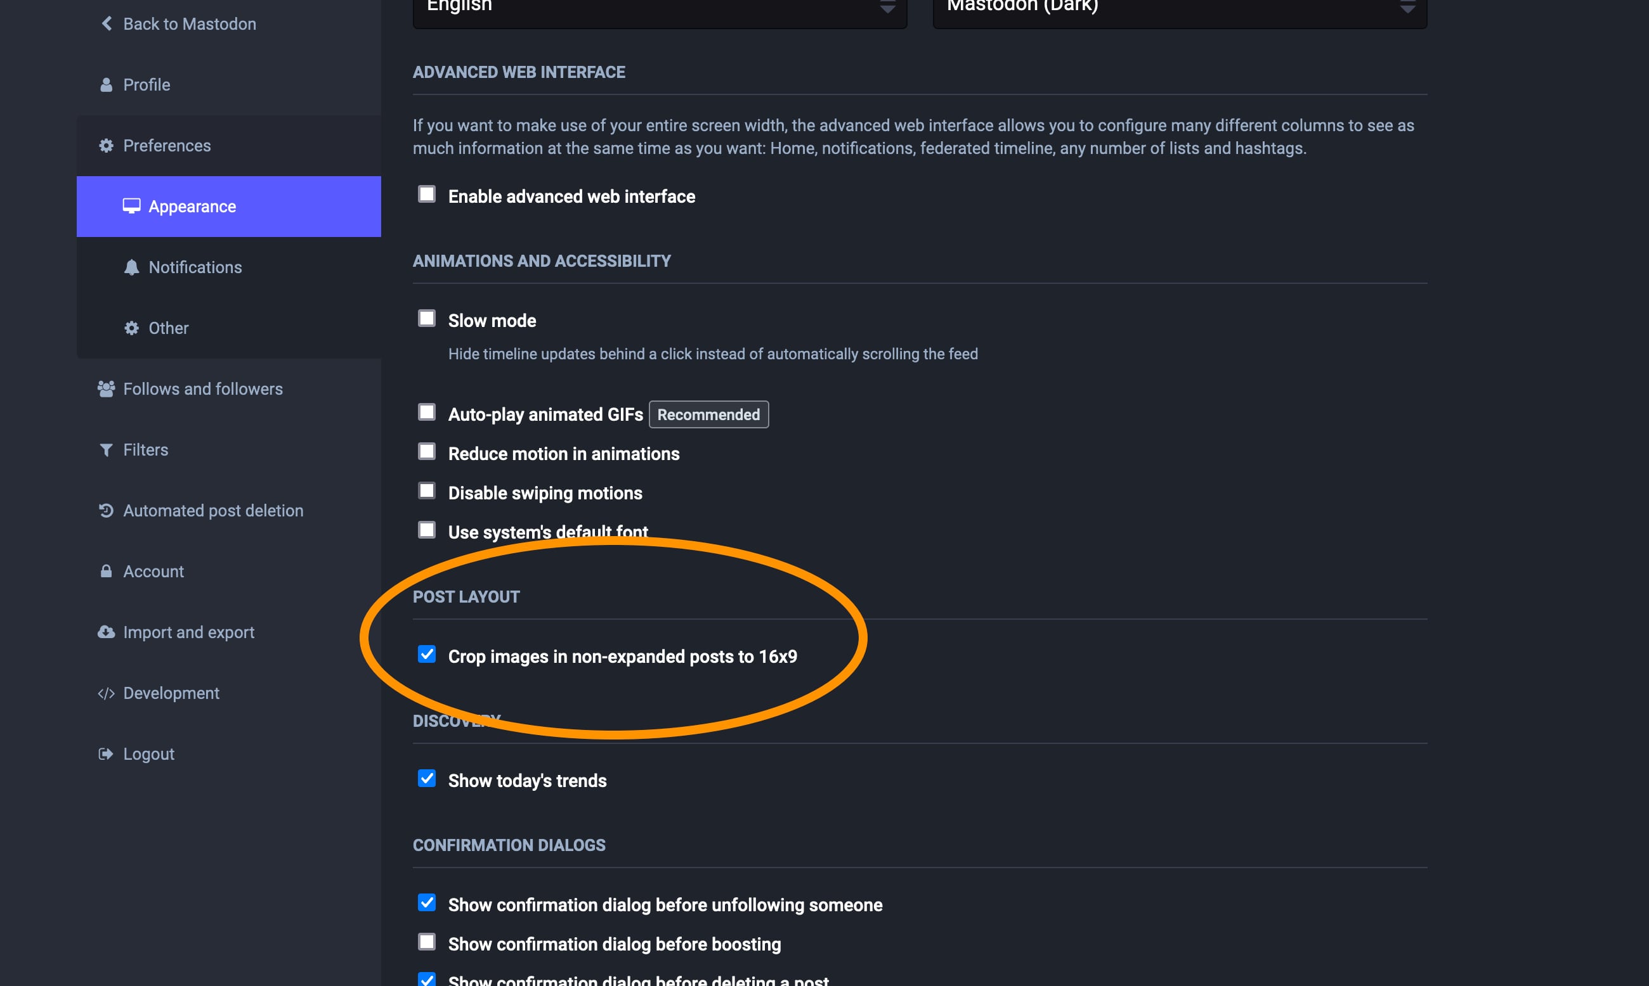
Task: Click the Logout link
Action: tap(148, 754)
